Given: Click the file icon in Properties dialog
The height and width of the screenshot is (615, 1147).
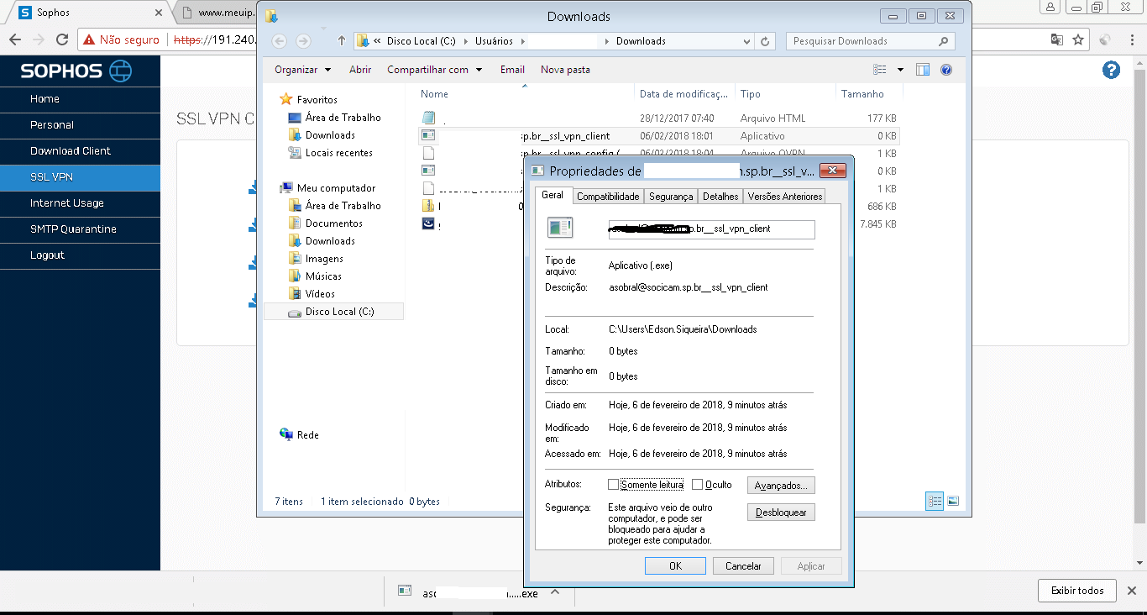Looking at the screenshot, I should click(559, 228).
